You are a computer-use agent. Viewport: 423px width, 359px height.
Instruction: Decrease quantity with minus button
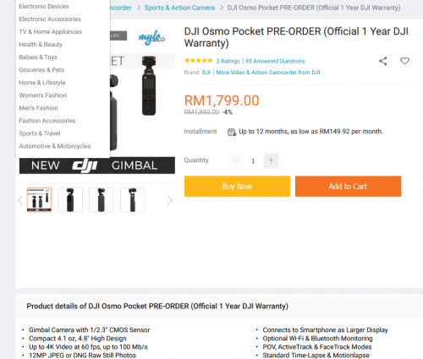point(235,160)
